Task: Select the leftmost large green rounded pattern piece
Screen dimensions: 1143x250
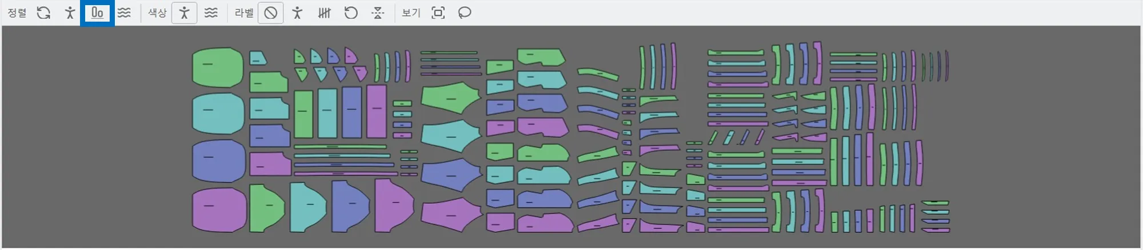Action: pos(218,67)
